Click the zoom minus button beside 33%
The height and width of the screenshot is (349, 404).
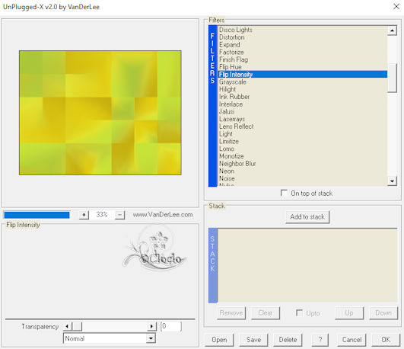119,215
